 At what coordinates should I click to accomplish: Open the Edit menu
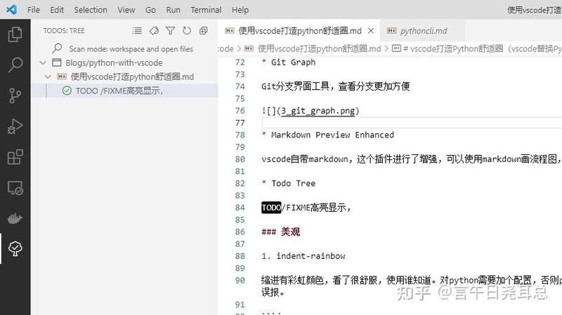click(57, 10)
